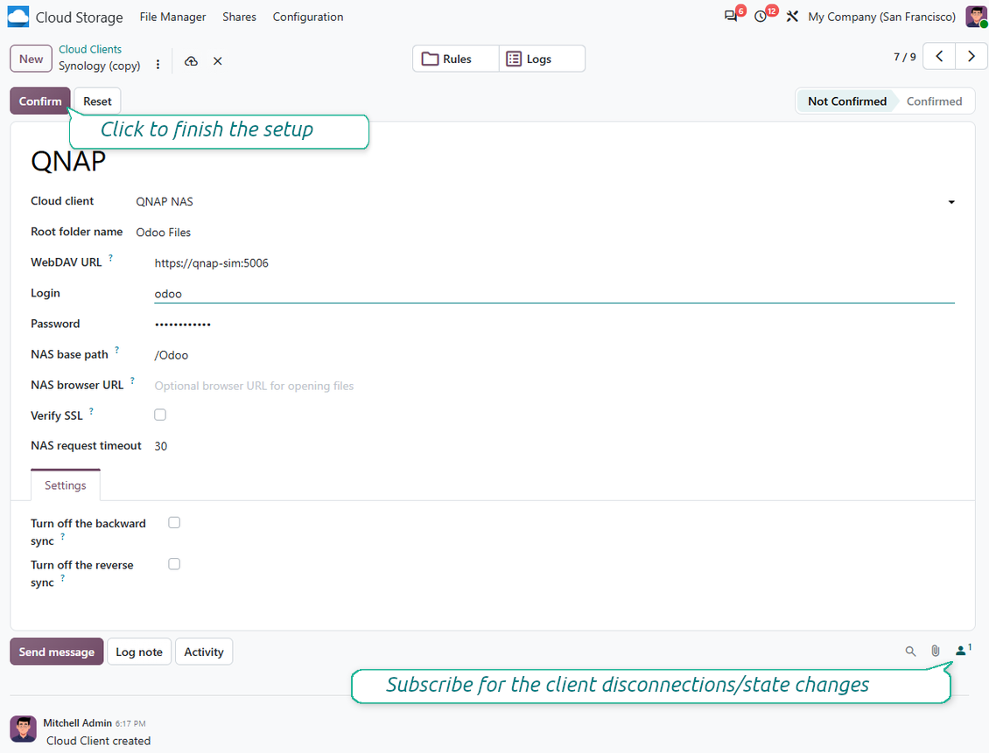This screenshot has height=753, width=989.
Task: Click the Root folder name field
Action: pos(545,233)
